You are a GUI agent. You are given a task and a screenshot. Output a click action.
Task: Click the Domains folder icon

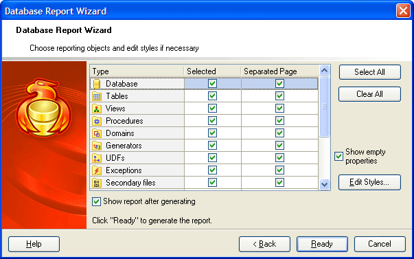97,133
